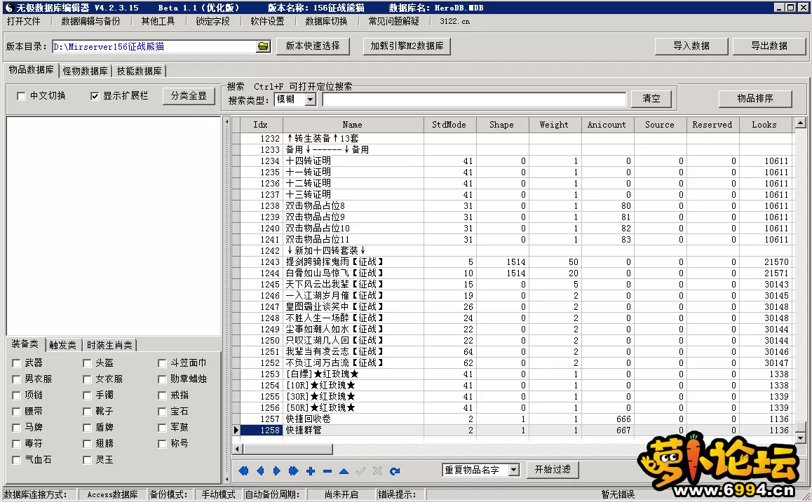The height and width of the screenshot is (502, 812).
Task: Open the 其他工具 menu
Action: (158, 21)
